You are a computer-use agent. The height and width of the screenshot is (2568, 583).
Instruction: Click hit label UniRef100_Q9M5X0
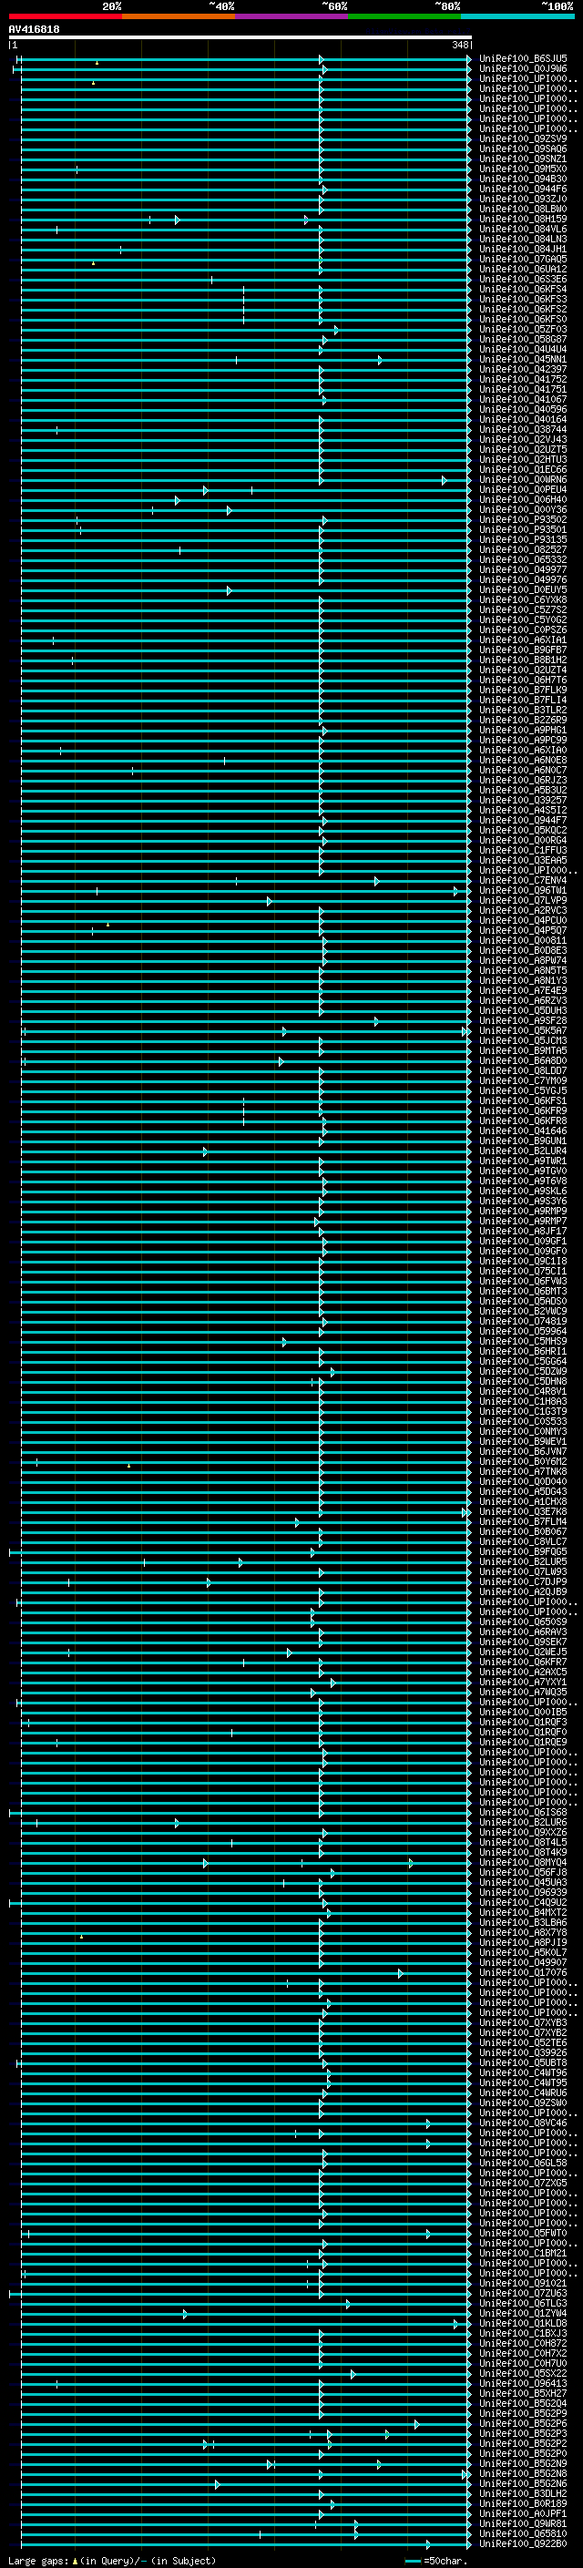523,169
